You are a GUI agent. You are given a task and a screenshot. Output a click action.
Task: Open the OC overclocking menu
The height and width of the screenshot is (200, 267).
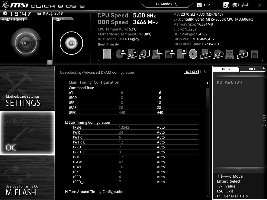click(27, 133)
